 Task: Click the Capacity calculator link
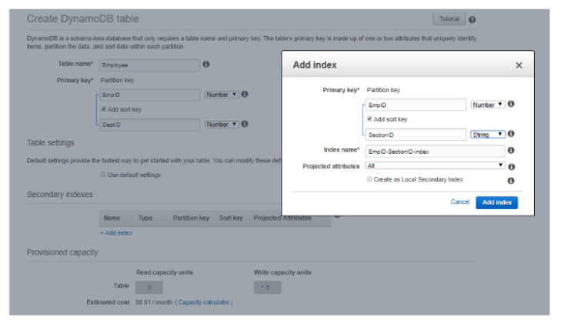tap(204, 302)
